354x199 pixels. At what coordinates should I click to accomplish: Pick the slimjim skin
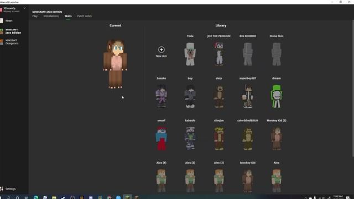click(219, 139)
